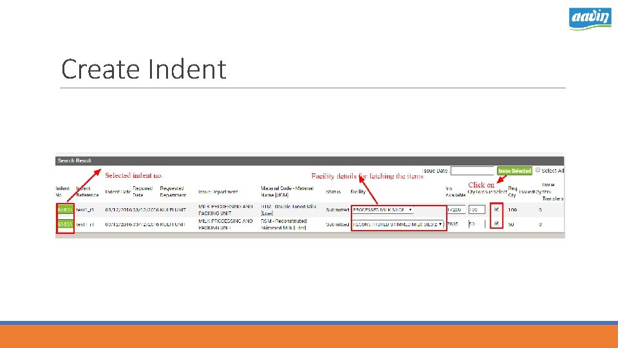Click the Issue Department column header
Image resolution: width=618 pixels, height=348 pixels.
tap(218, 192)
